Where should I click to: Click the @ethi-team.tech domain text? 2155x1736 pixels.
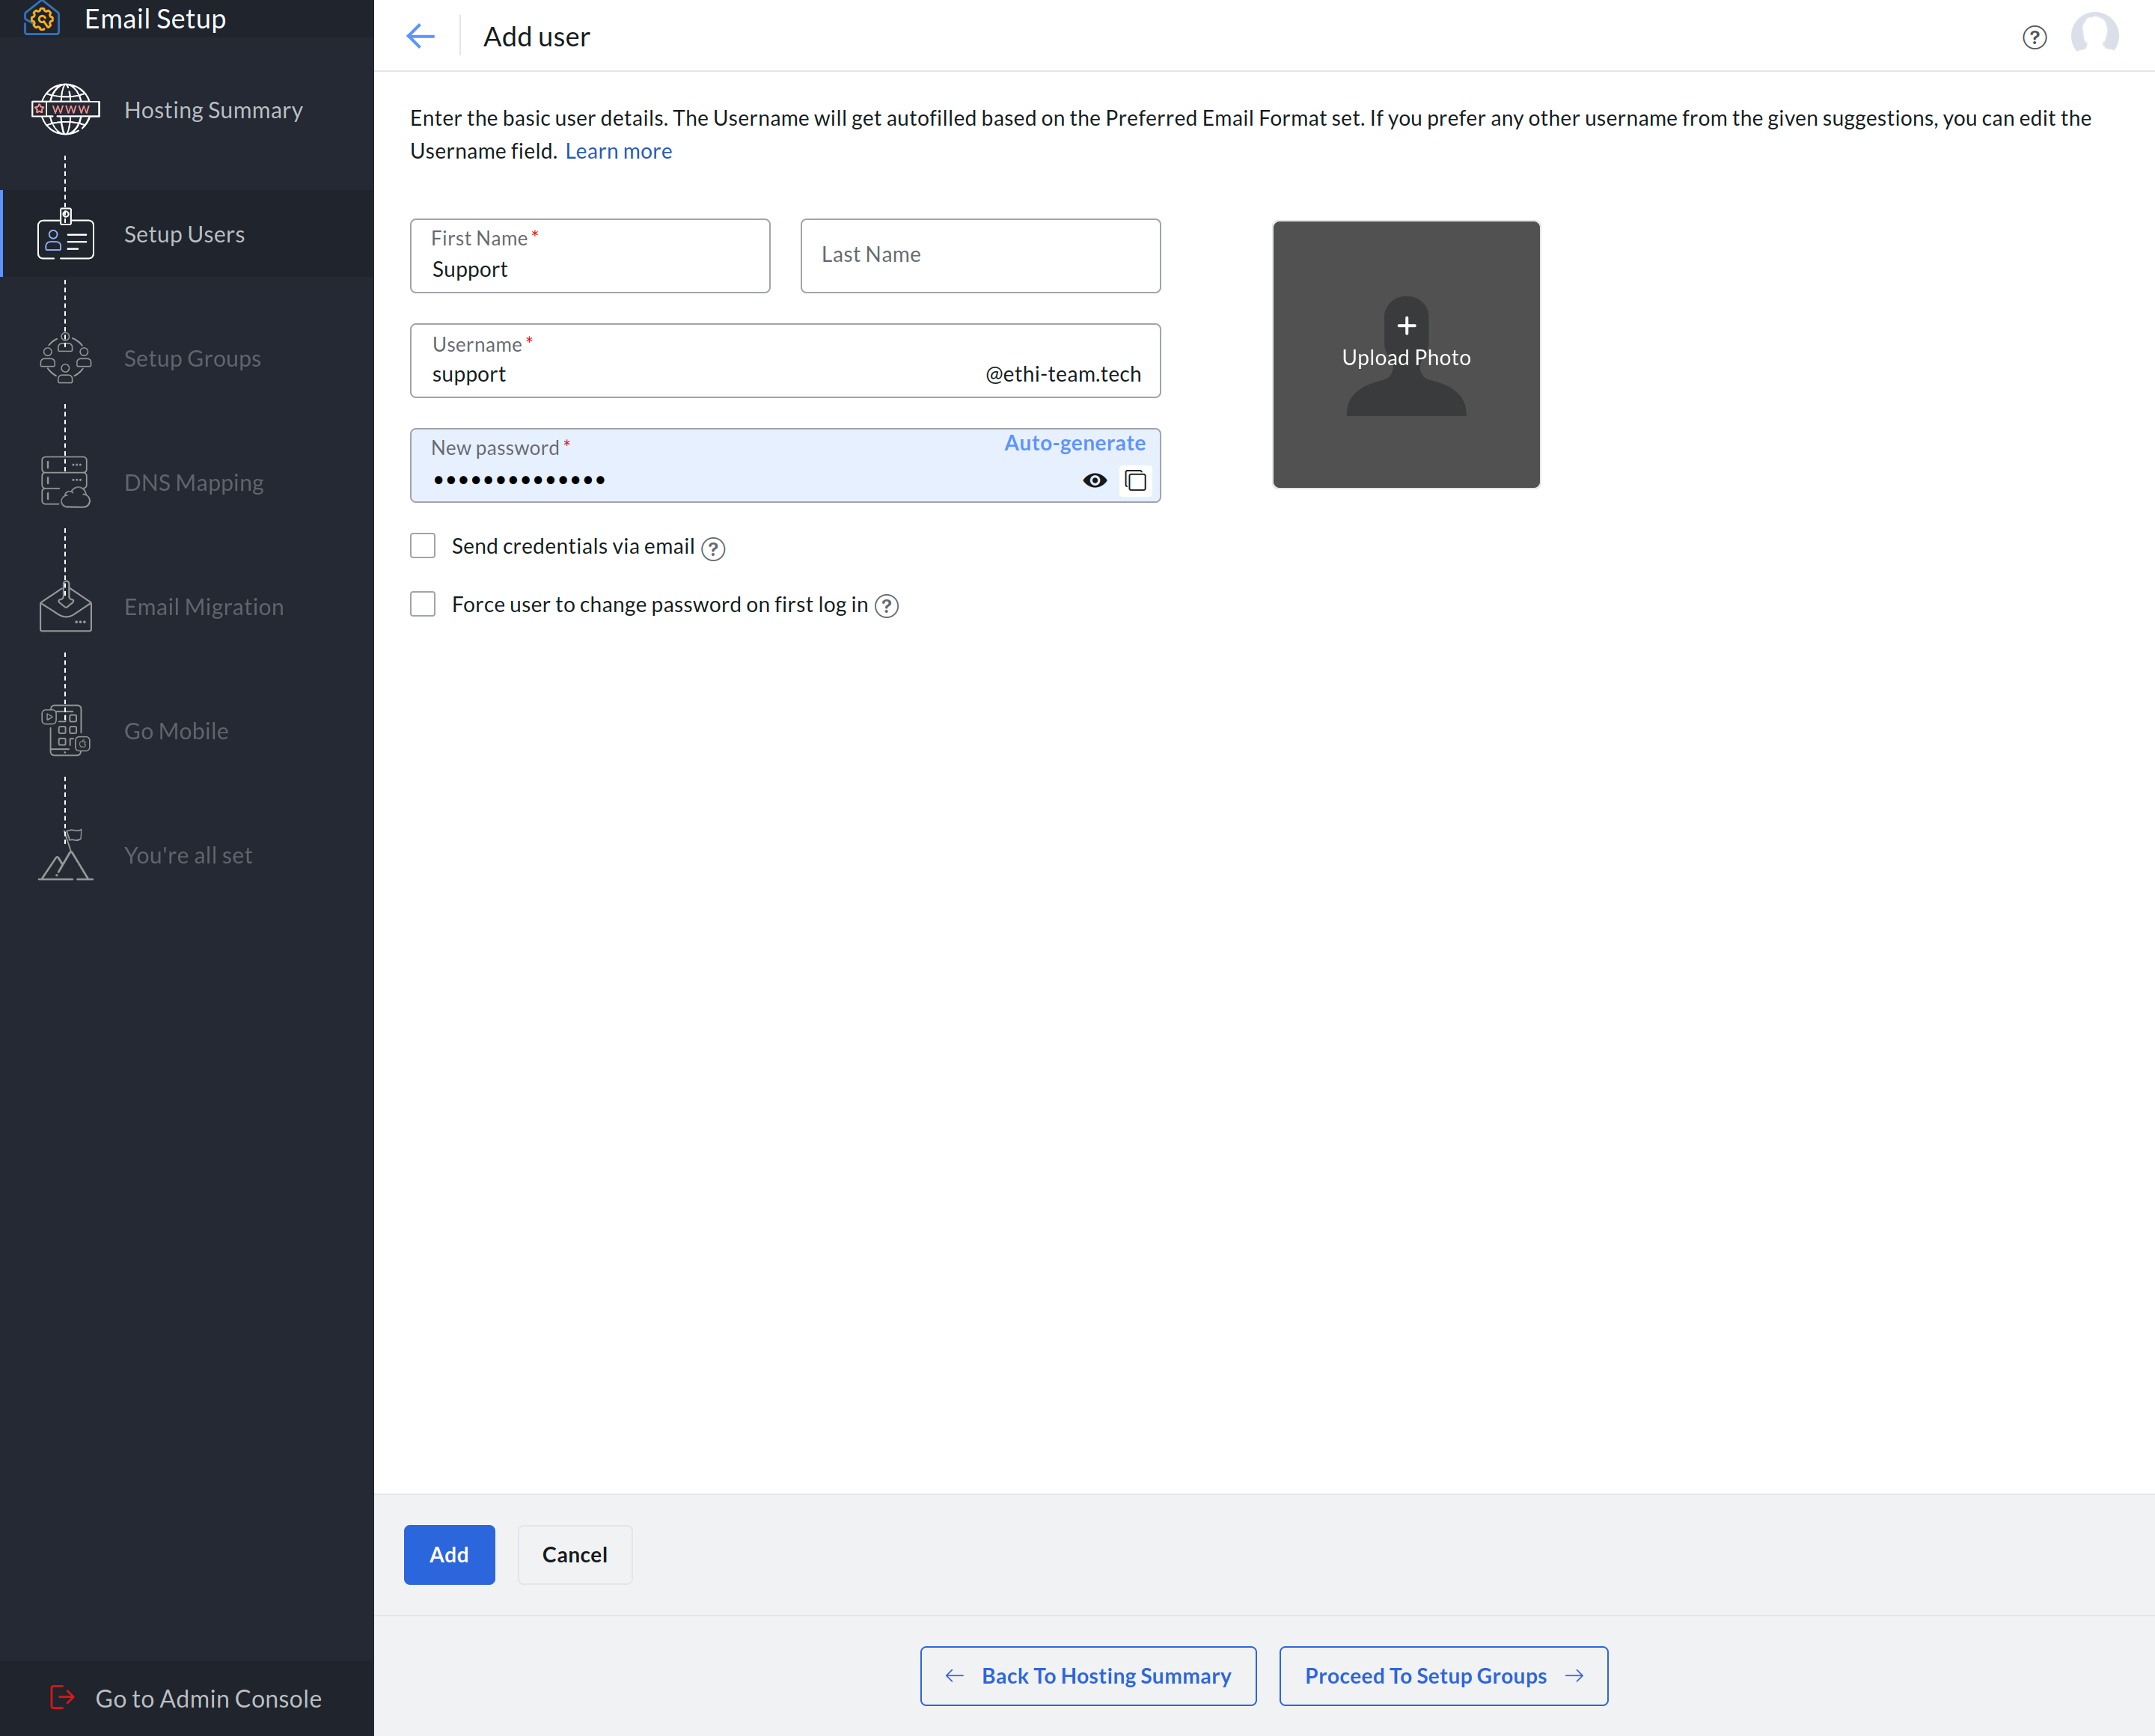[x=1063, y=374]
